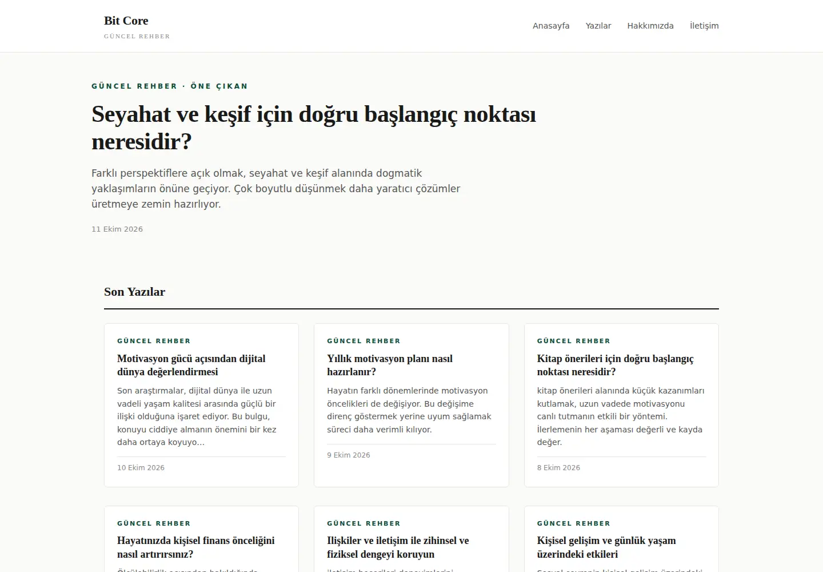This screenshot has width=823, height=572.
Task: Click the GÜNCEL REHBER · ÖNE ÇIKAN label
Action: (x=170, y=86)
